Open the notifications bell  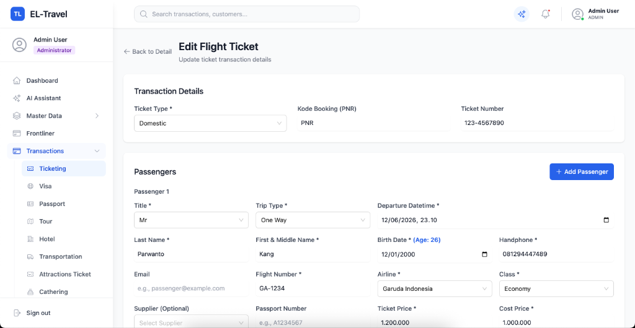click(546, 14)
